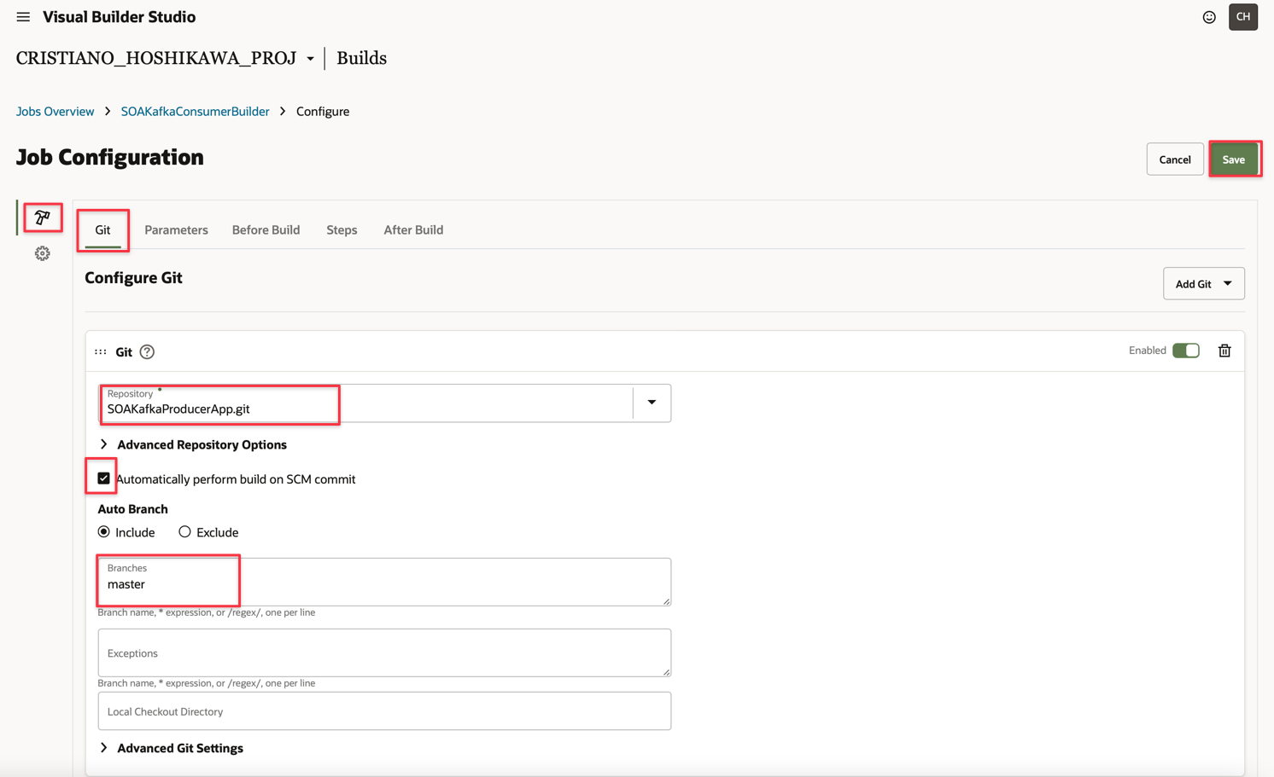The width and height of the screenshot is (1274, 777).
Task: Switch to the Steps tab
Action: click(x=342, y=229)
